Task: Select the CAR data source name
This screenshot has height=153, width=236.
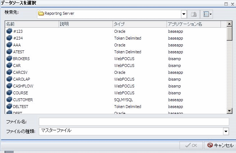Action: point(17,66)
